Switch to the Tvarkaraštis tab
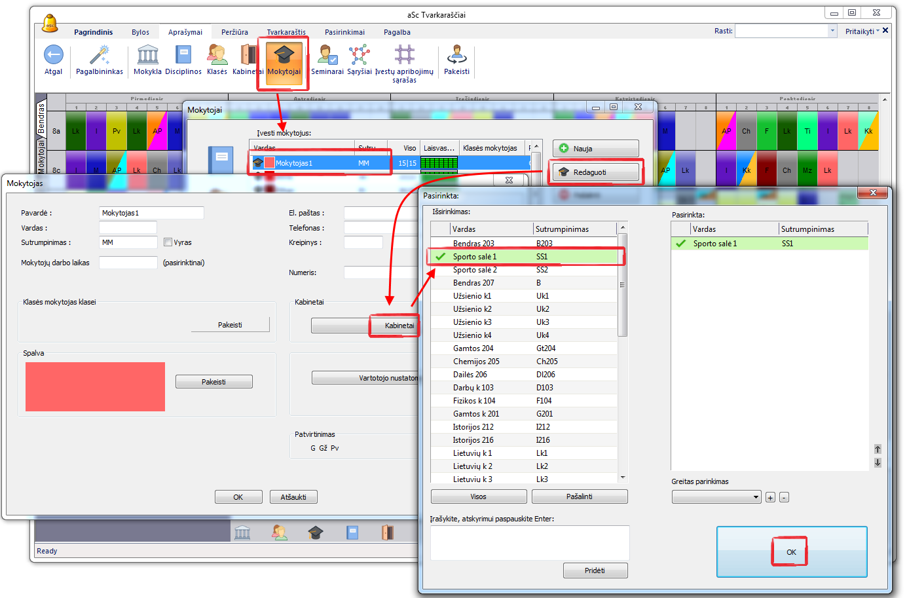Image resolution: width=907 pixels, height=598 pixels. [x=286, y=32]
